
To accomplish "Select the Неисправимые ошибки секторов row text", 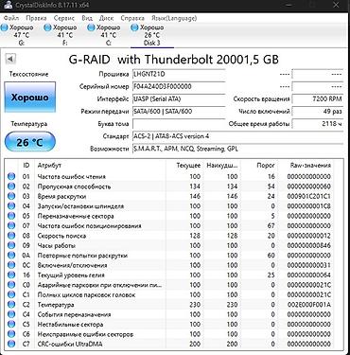I will point(85,334).
